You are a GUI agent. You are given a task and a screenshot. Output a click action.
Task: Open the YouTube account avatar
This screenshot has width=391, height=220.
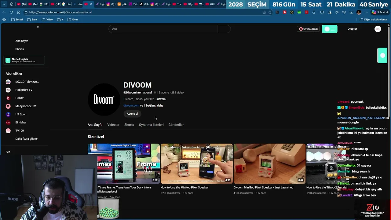[x=378, y=29]
